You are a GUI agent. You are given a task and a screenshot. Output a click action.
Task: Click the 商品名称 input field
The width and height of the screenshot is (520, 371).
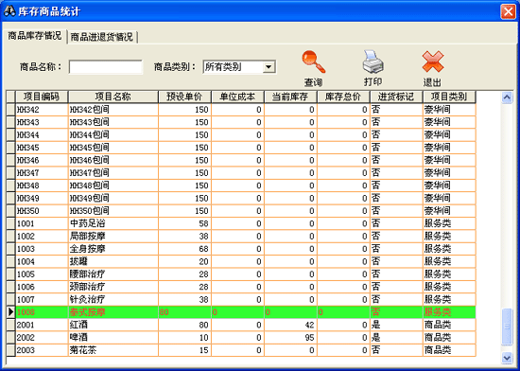[106, 67]
